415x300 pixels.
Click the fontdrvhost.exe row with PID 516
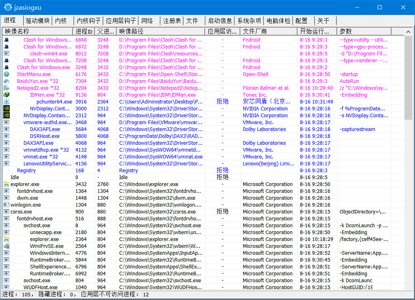tap(203, 218)
